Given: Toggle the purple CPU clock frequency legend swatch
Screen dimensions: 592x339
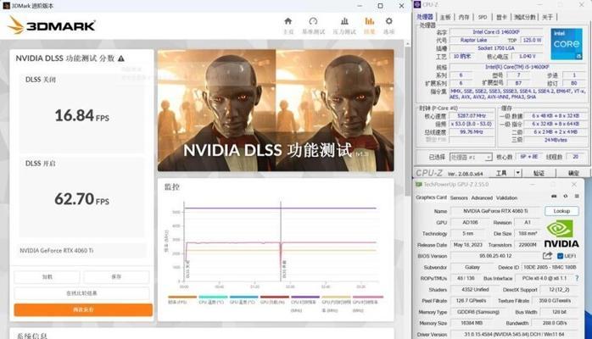Looking at the screenshot, I should (x=305, y=297).
